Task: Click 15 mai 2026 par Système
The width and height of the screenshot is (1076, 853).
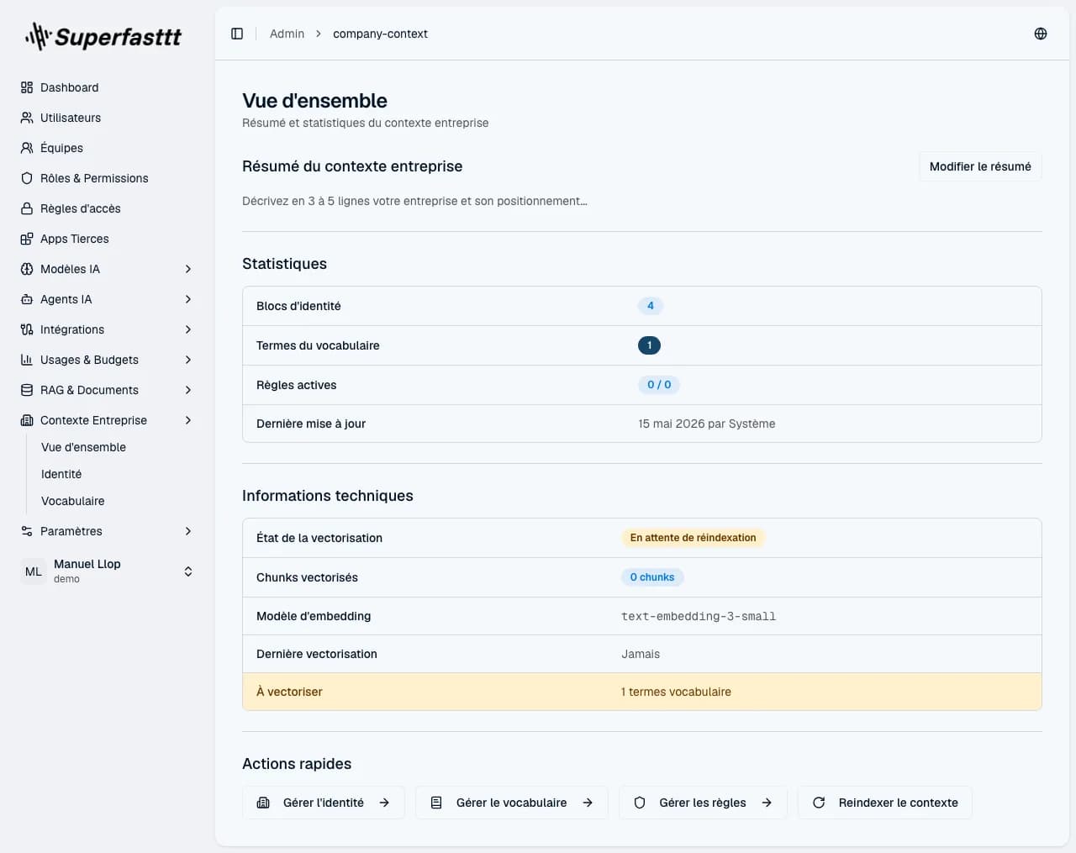Action: [707, 424]
